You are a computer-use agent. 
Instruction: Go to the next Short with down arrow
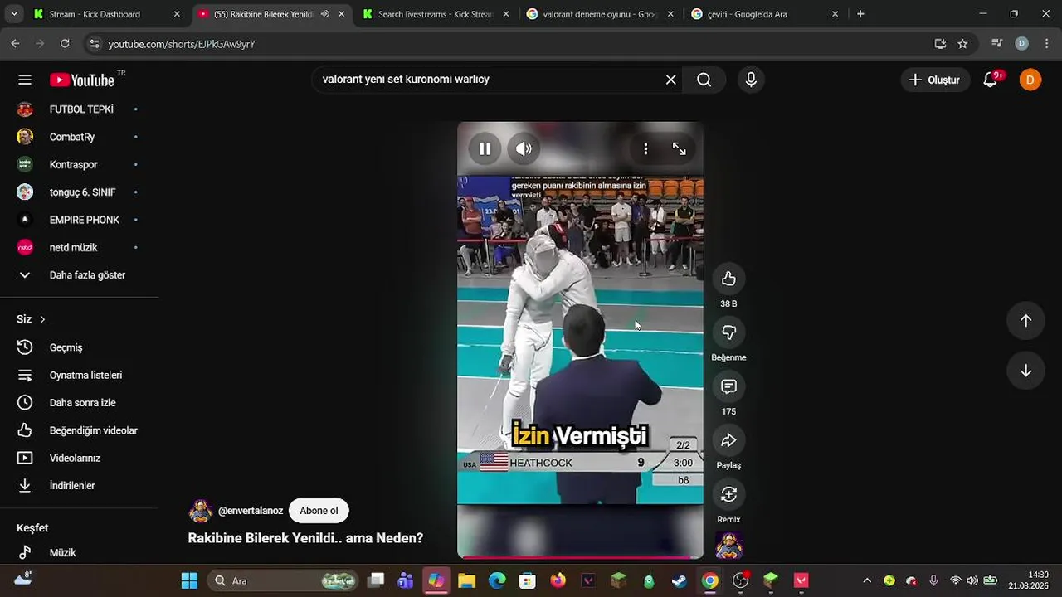(1025, 371)
